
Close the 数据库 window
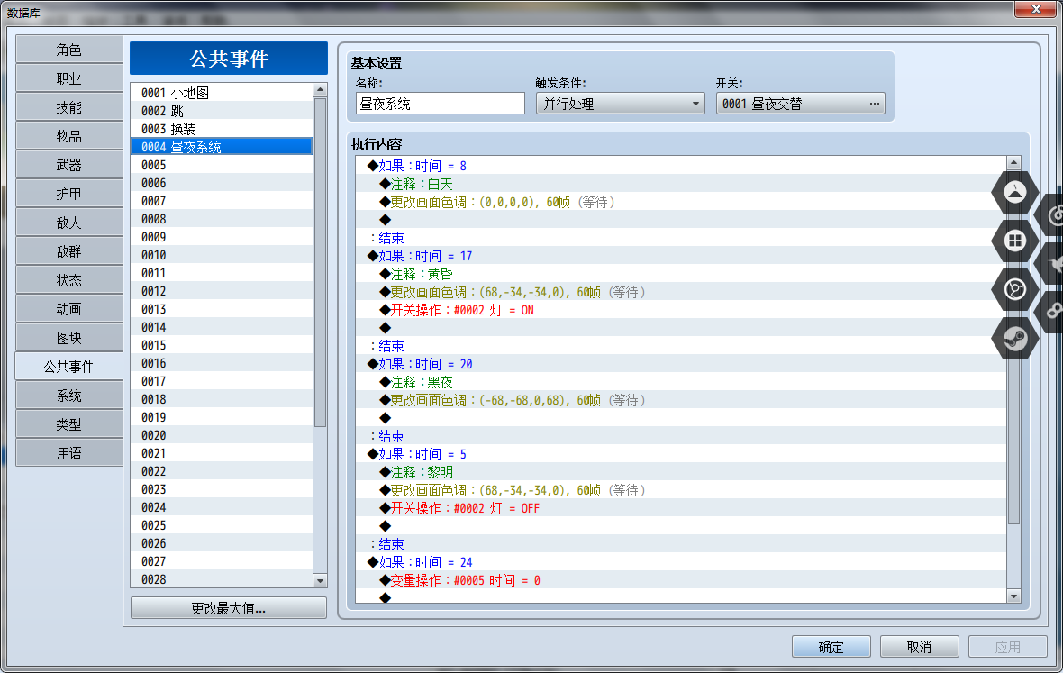click(x=1034, y=9)
